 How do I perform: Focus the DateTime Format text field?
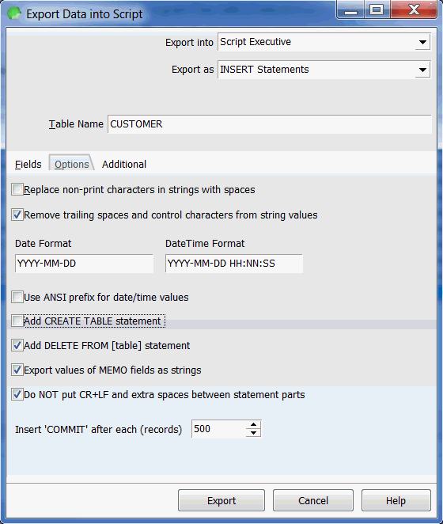tap(234, 264)
